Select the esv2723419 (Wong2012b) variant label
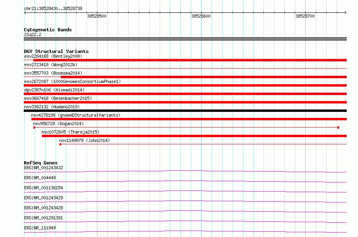 pyautogui.click(x=51, y=65)
